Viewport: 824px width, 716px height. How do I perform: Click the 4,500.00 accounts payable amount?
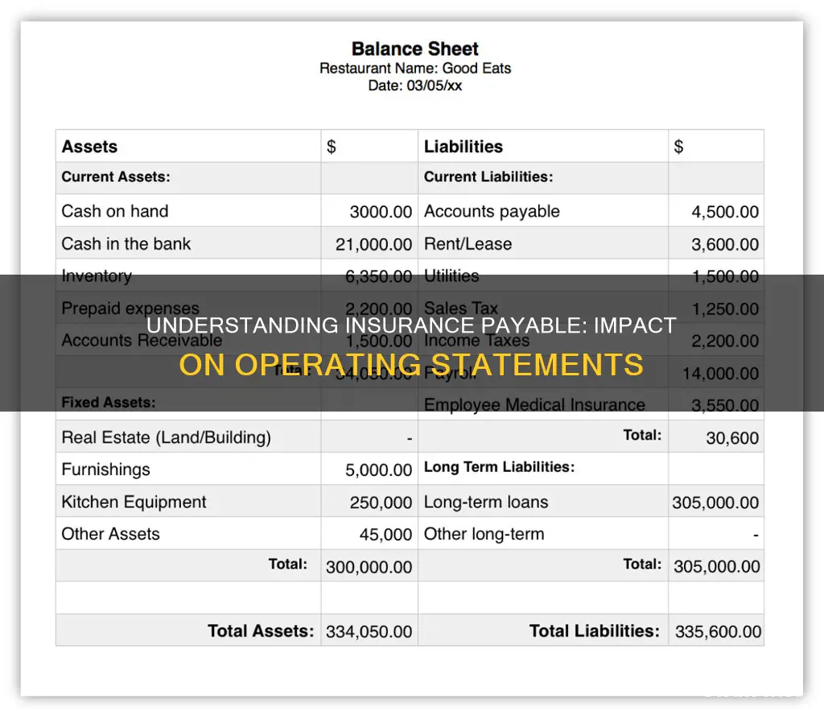point(725,212)
